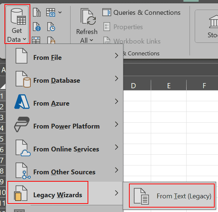Image resolution: width=218 pixels, height=212 pixels.
Task: Click the From Azure chevron arrow
Action: [116, 102]
